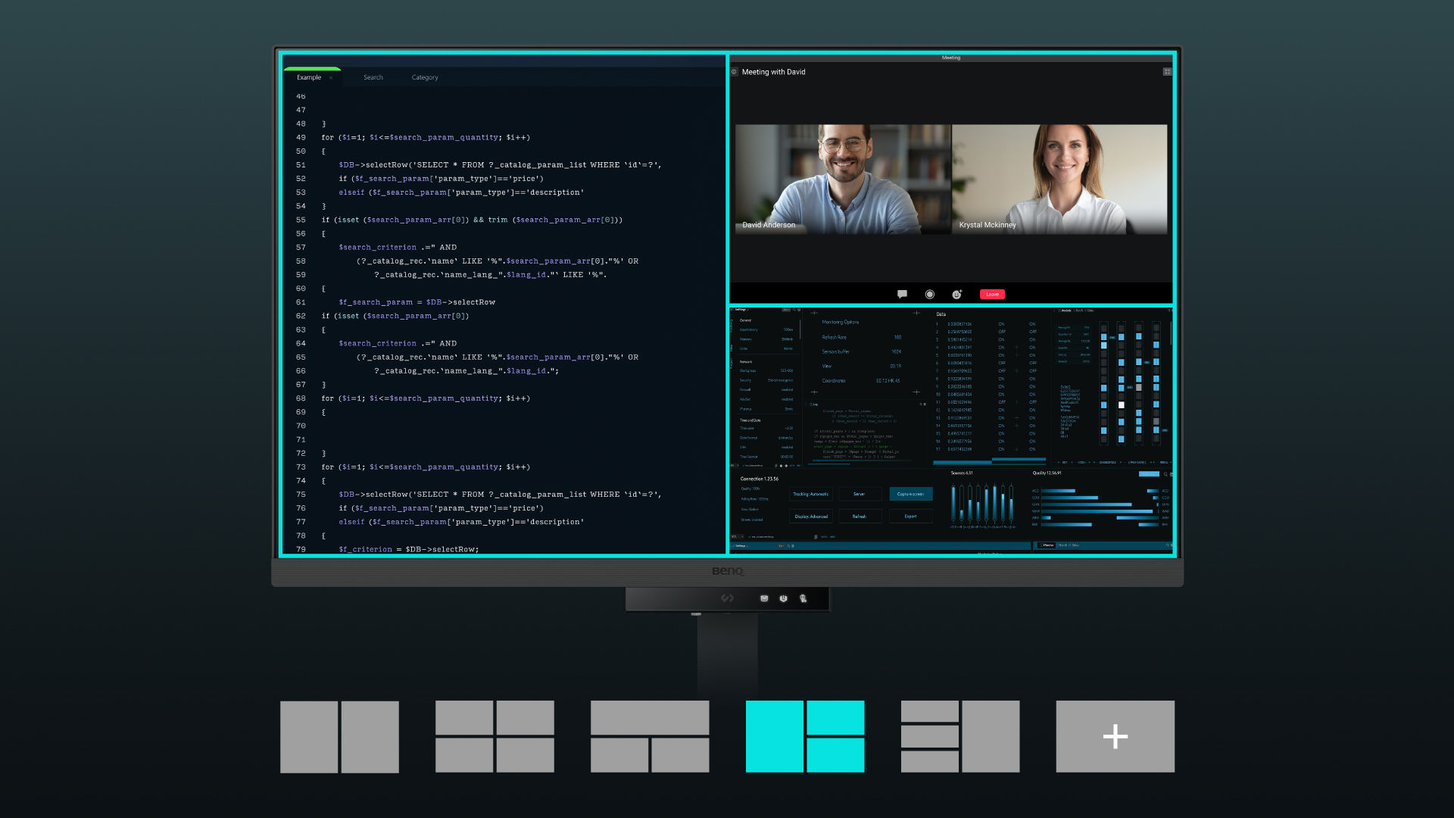1454x818 pixels.
Task: Select the four-quadrant grid layout icon
Action: click(x=495, y=736)
